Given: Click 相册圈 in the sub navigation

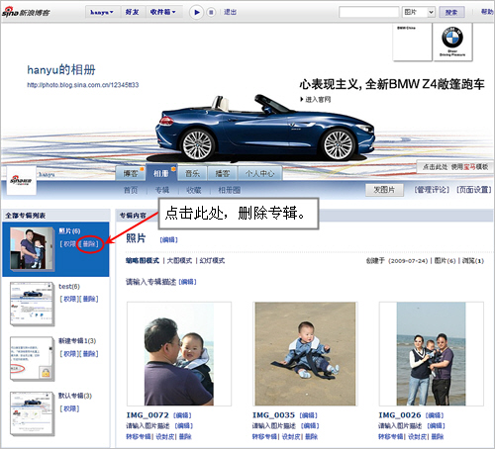Looking at the screenshot, I should point(230,190).
